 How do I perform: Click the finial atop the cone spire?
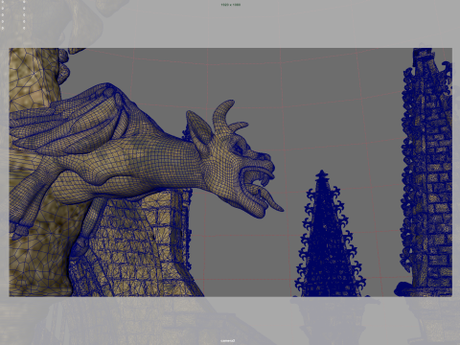point(322,174)
